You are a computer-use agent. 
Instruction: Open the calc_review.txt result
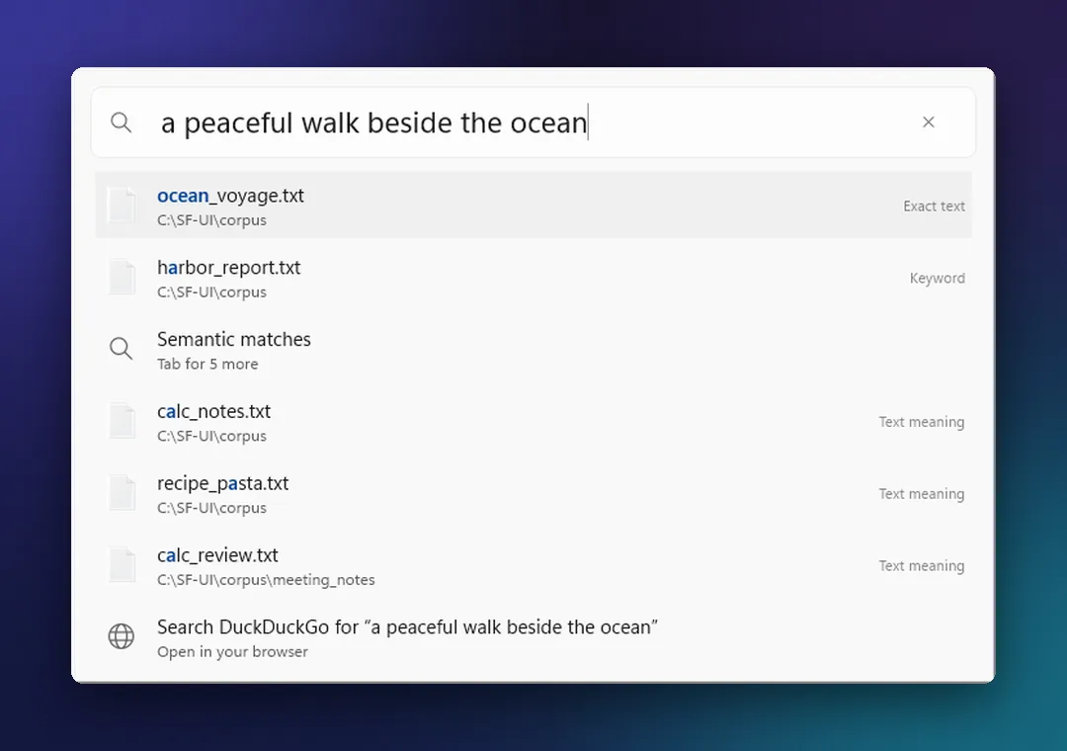coord(533,565)
